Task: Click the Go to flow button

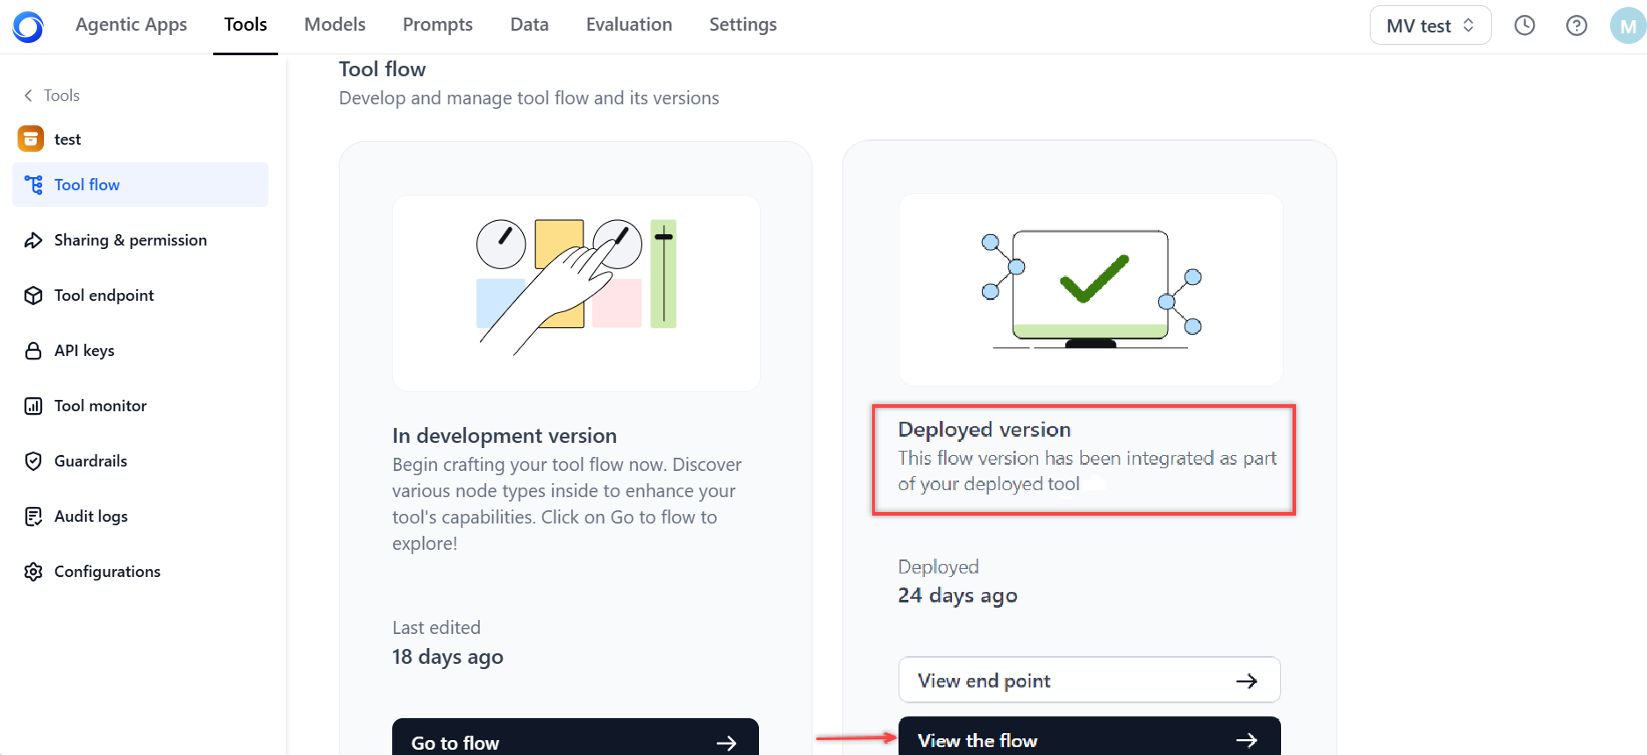Action: (576, 737)
